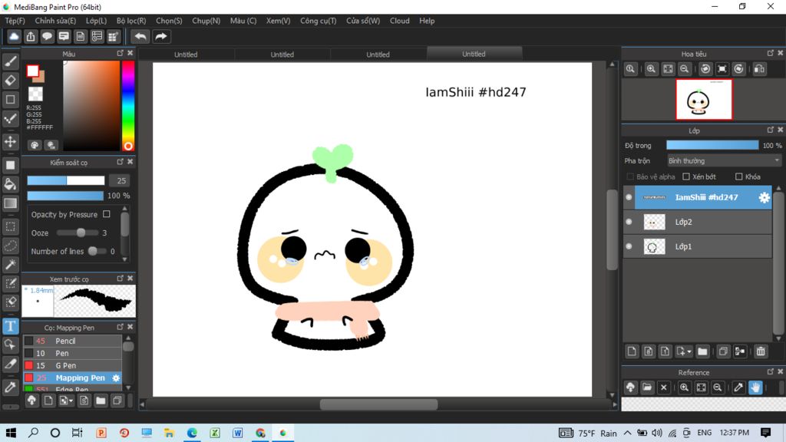Select the Move tool
The height and width of the screenshot is (442, 786).
coord(11,142)
